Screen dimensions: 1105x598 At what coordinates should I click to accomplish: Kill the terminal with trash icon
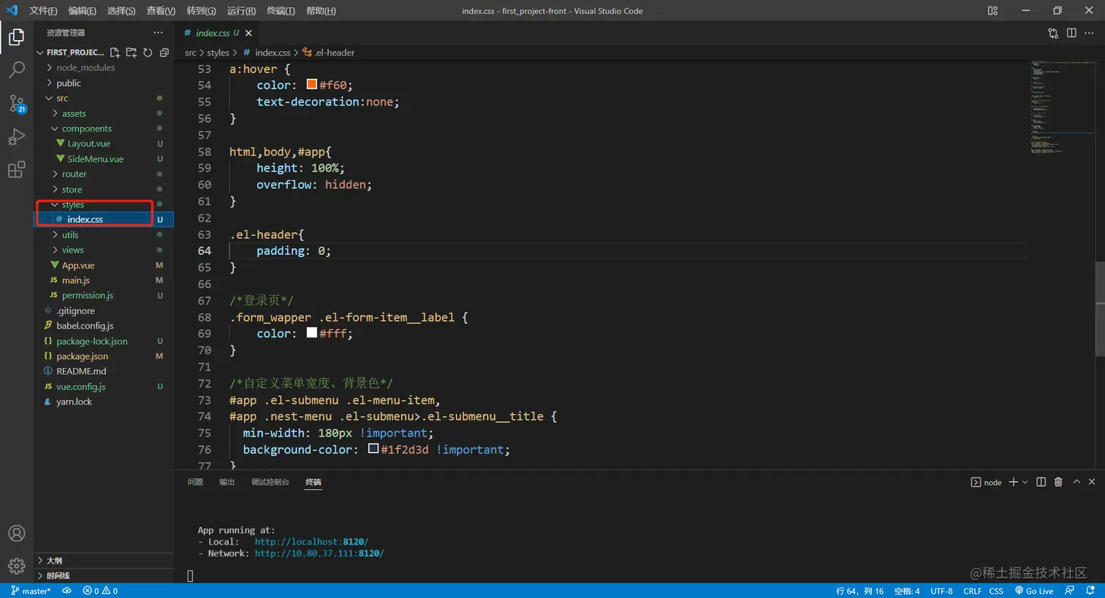tap(1058, 482)
